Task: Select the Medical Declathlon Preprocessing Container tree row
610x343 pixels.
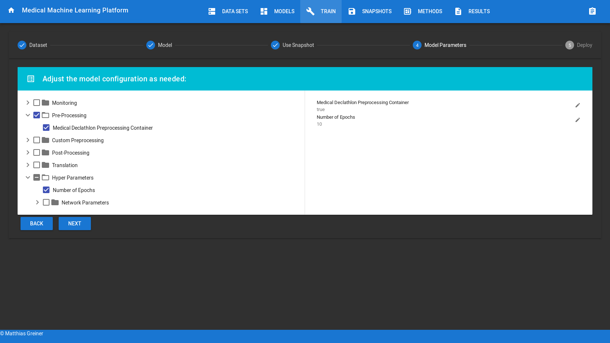Action: [x=103, y=128]
